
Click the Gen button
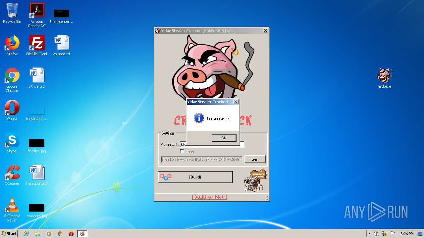pyautogui.click(x=255, y=159)
